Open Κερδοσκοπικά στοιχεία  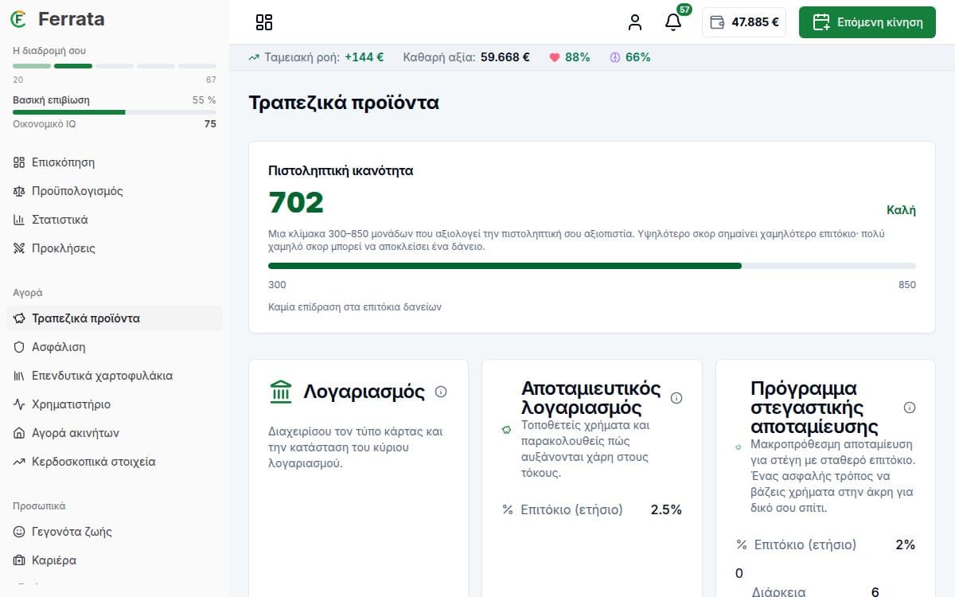[x=115, y=462]
